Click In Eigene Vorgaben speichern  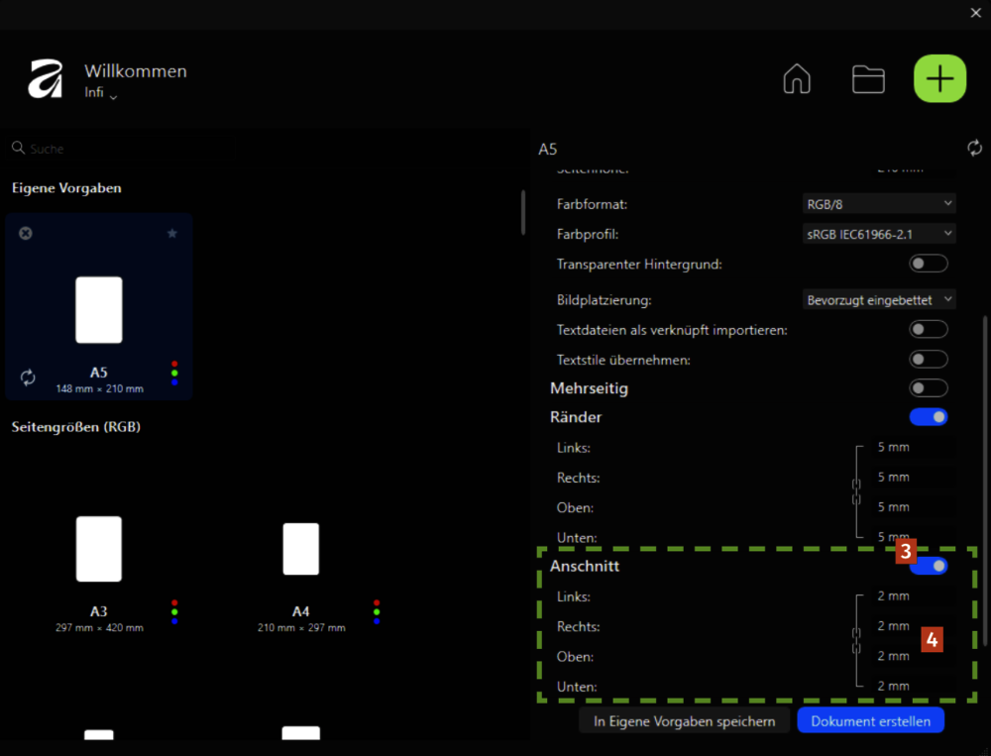[x=685, y=721]
